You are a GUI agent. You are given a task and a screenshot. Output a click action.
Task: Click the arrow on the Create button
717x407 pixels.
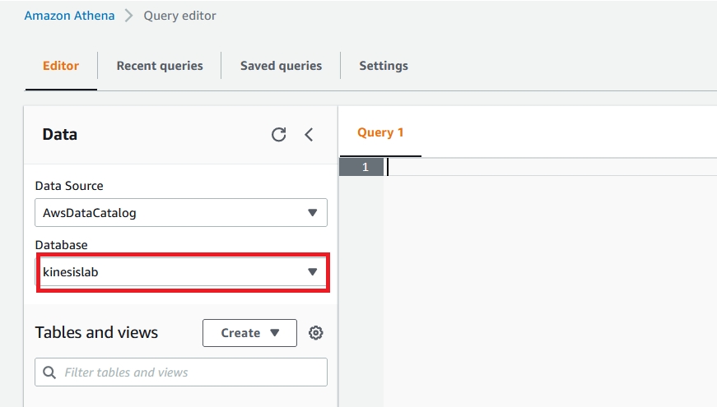[275, 333]
